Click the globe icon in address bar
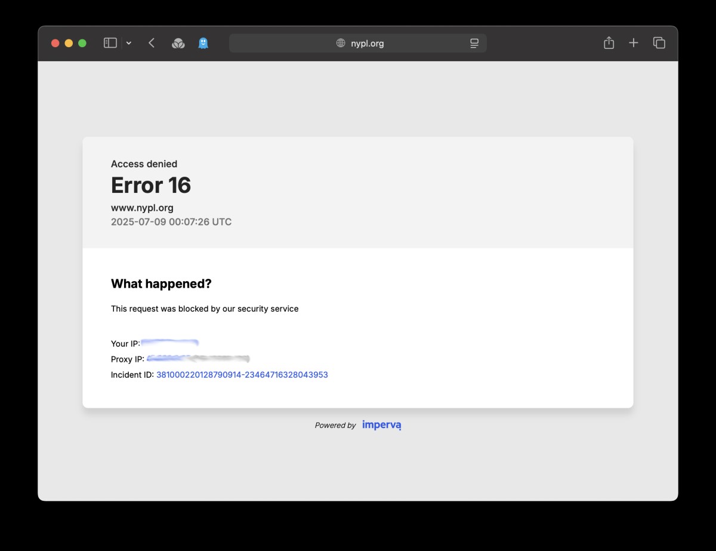 tap(341, 43)
